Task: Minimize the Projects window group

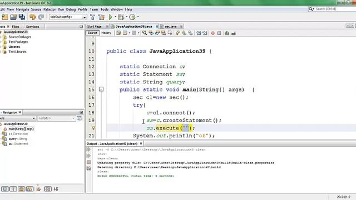Action: point(81,27)
